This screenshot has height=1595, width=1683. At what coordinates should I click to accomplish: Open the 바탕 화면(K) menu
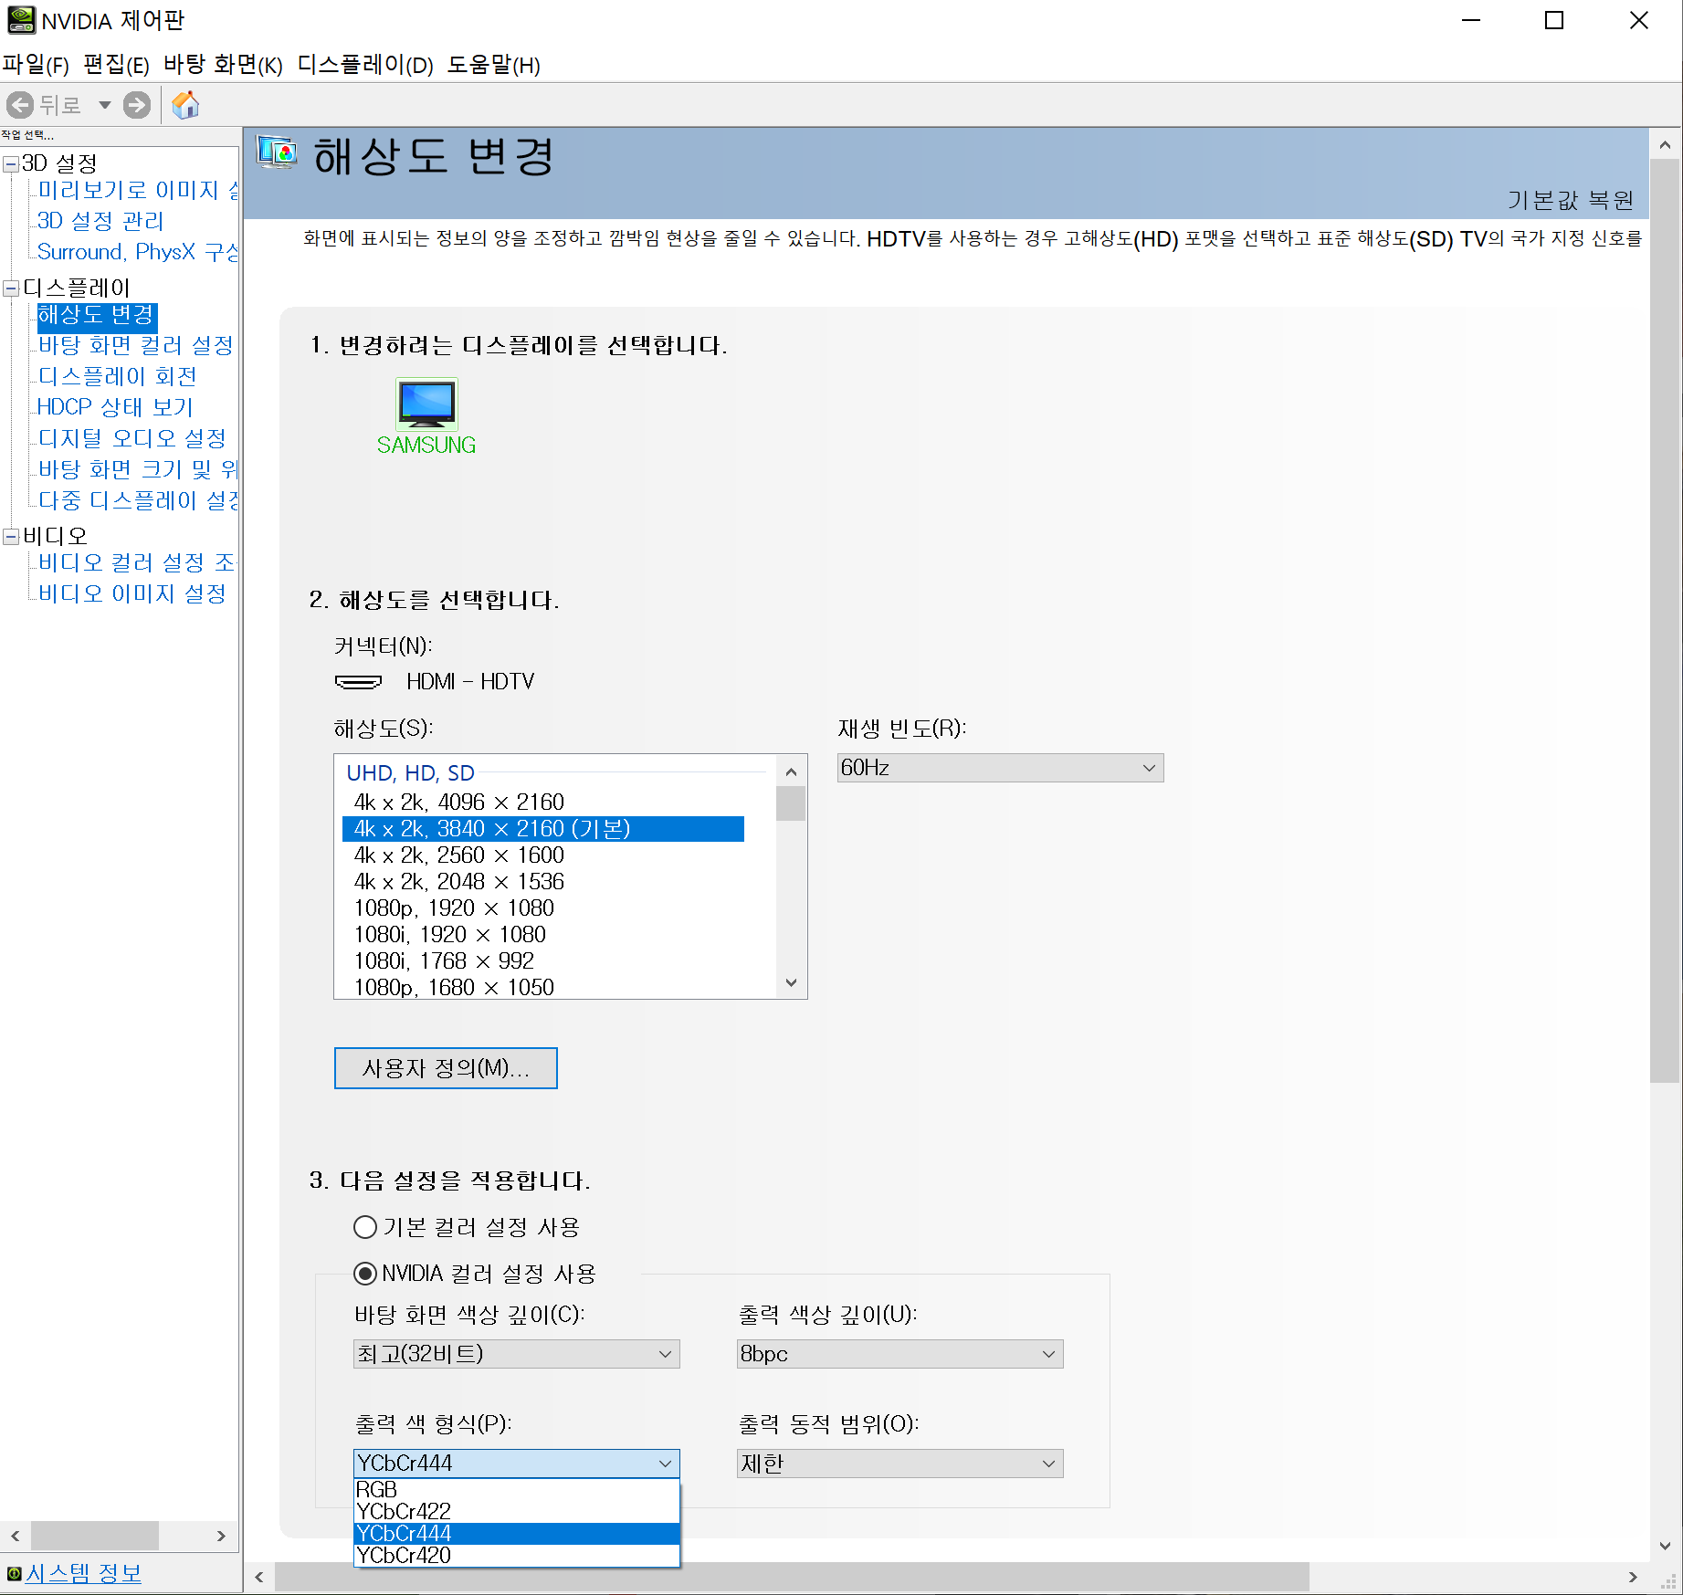click(224, 65)
